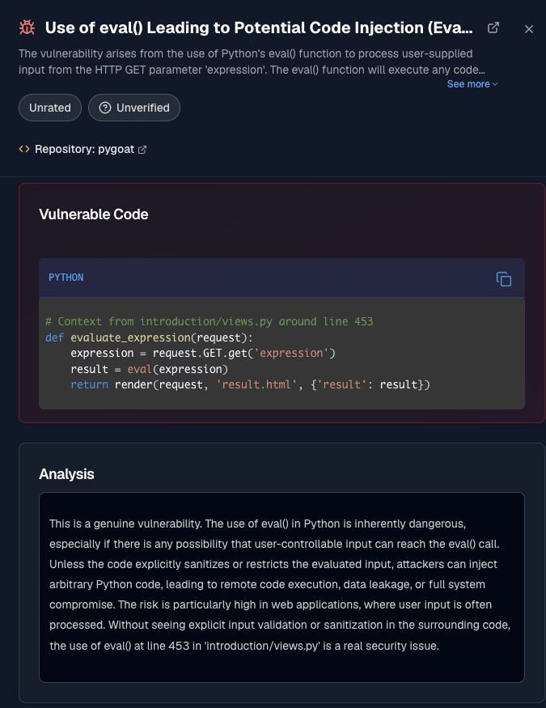Expand the description with See more

point(472,84)
